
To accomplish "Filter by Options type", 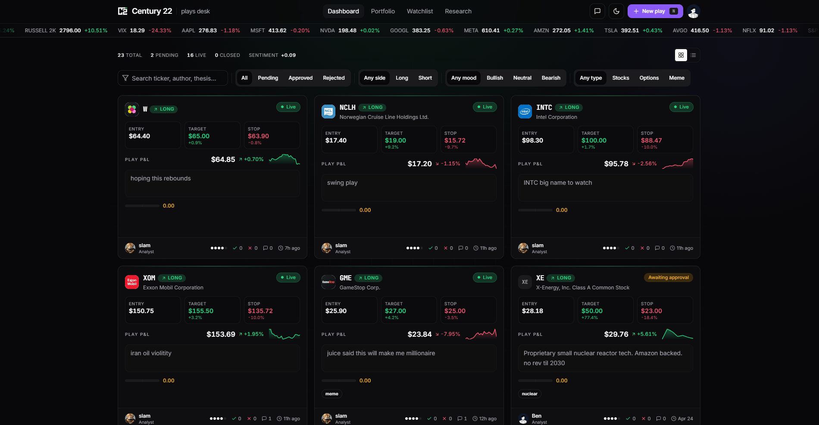I will coord(649,78).
